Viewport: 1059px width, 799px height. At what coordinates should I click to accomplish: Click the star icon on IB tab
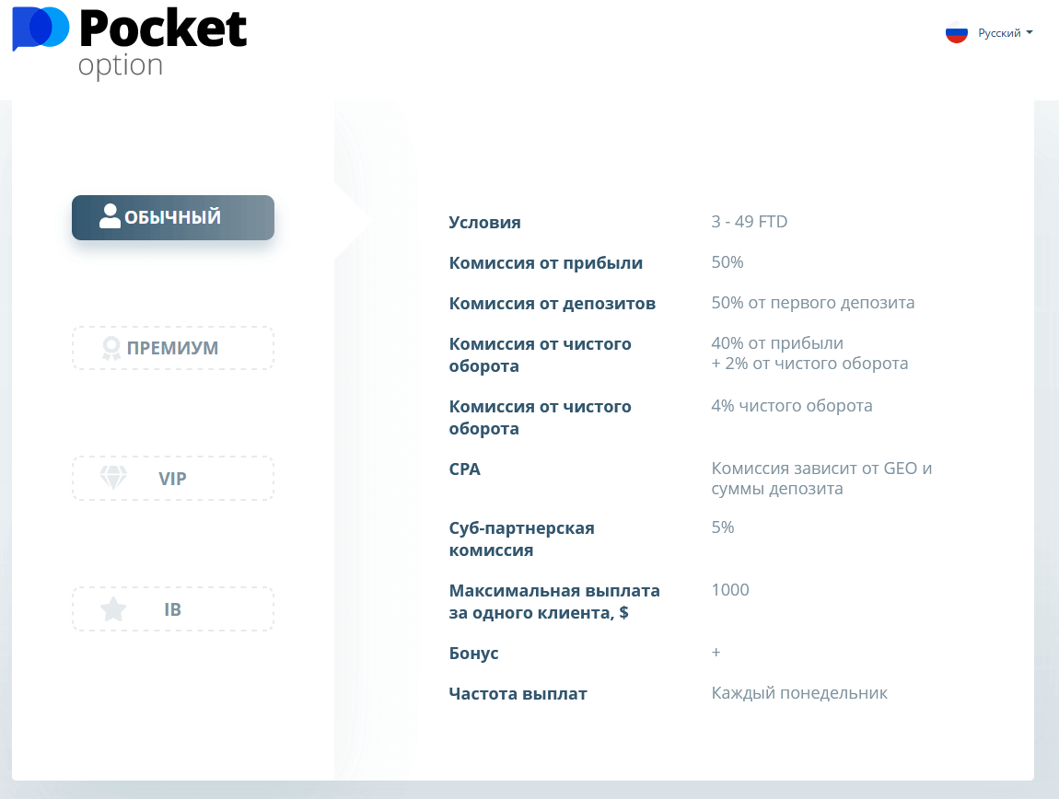pos(113,609)
